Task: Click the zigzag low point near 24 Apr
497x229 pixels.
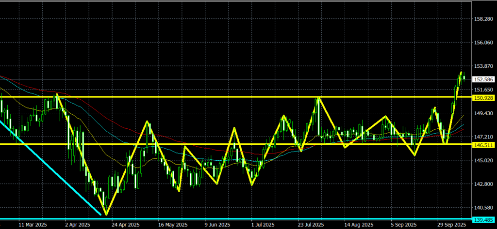Action: (106, 214)
